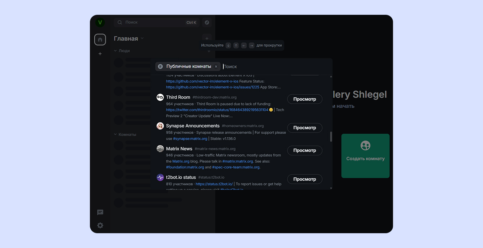Screen dimensions: 483x248
Task: Click Просмотр for Matrix News
Action: pyautogui.click(x=305, y=150)
